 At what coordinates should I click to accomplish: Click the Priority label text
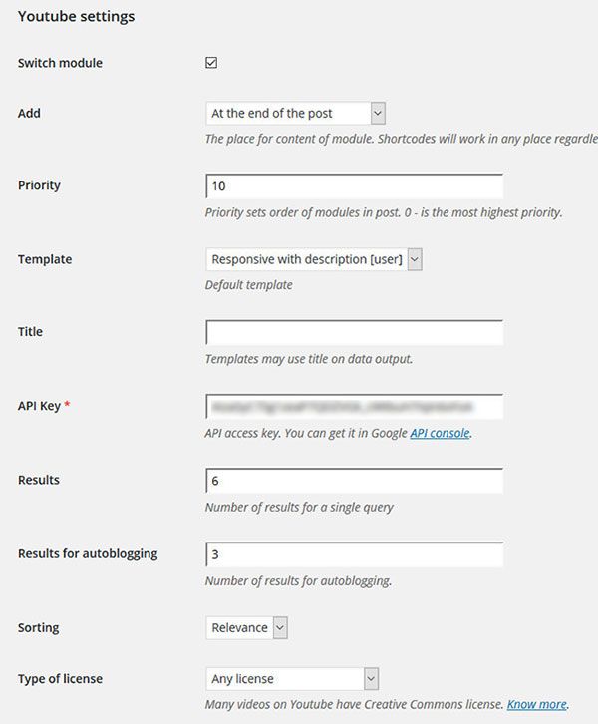(39, 185)
